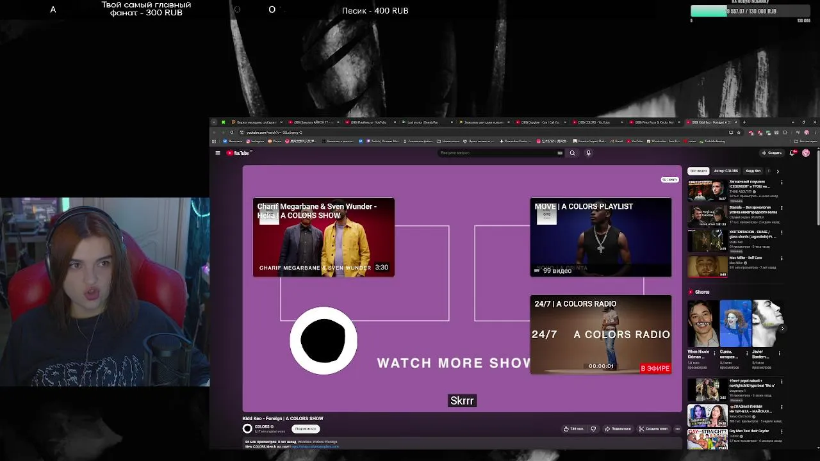Click the 'Песик - 400 RUB' donation text
This screenshot has width=820, height=461.
pos(375,11)
